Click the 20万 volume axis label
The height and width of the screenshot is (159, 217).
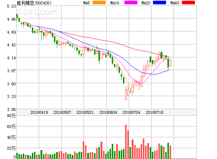11,148
